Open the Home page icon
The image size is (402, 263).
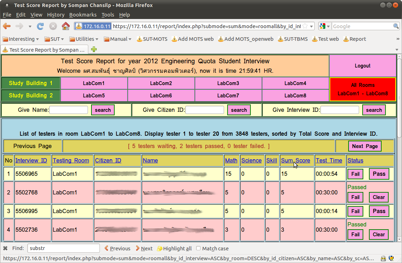[66, 26]
